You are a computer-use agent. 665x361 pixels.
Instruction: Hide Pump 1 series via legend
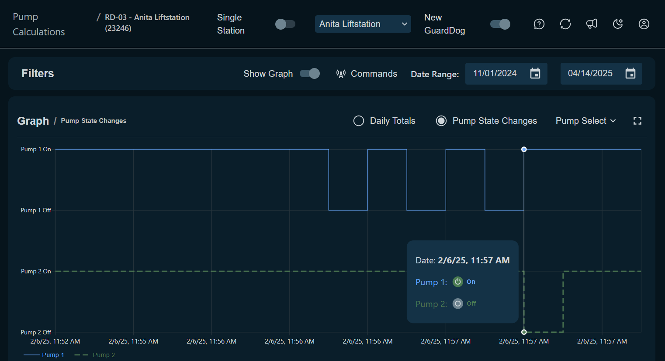[x=44, y=355]
